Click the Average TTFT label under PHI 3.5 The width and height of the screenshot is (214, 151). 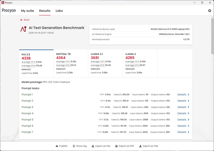tap(28, 62)
